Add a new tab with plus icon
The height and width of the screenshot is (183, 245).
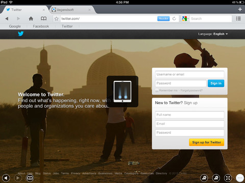[x=240, y=9]
